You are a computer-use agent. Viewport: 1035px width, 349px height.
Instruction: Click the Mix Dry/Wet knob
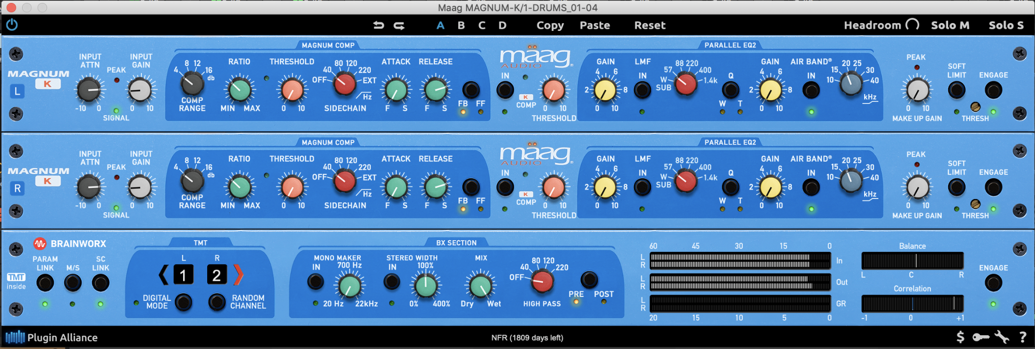pos(481,286)
